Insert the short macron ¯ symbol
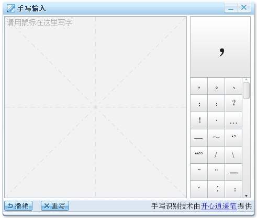Image resolution: width=257 pixels, height=218 pixels. click(199, 172)
